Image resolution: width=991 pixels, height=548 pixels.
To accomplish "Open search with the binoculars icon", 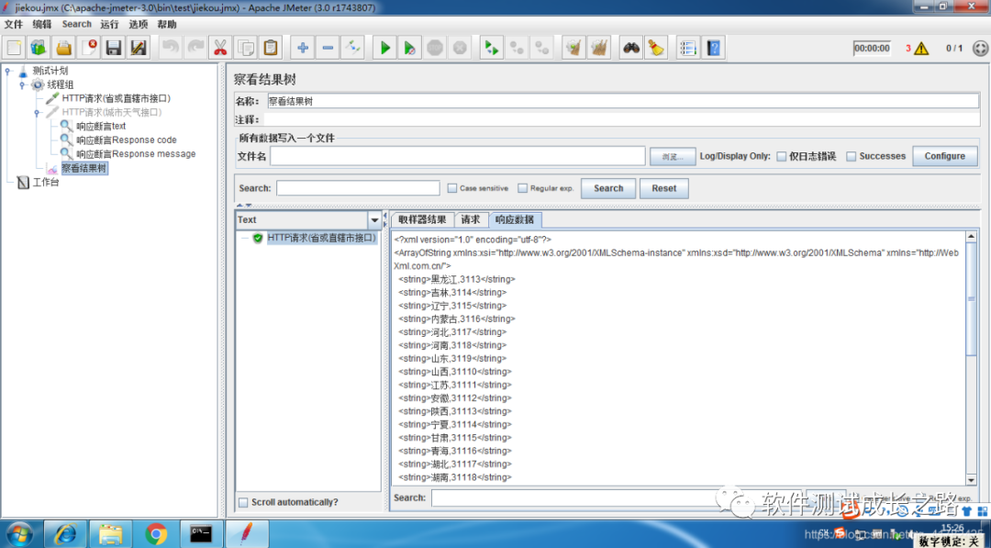I will coord(630,48).
